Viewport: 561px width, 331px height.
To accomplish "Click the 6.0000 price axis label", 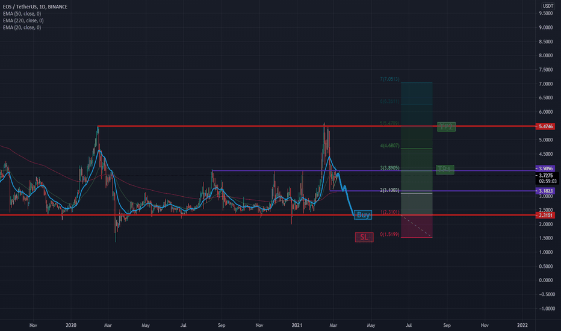I will [545, 112].
